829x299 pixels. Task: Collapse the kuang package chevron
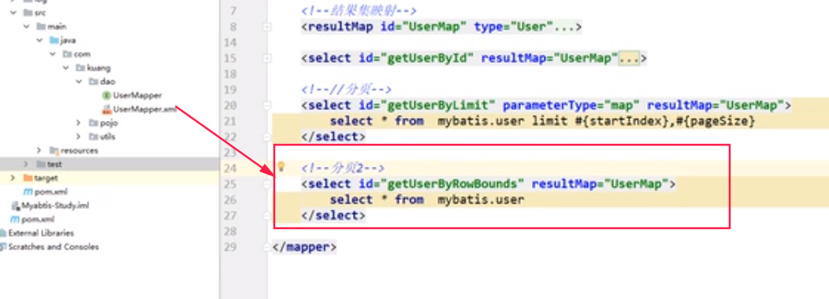coord(65,68)
